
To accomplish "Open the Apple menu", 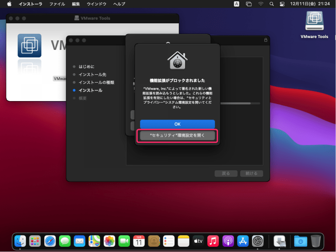I will [9, 4].
